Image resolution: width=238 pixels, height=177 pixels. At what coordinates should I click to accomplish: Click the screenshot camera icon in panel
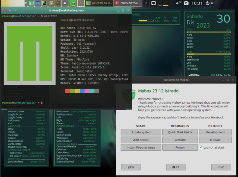186,3
